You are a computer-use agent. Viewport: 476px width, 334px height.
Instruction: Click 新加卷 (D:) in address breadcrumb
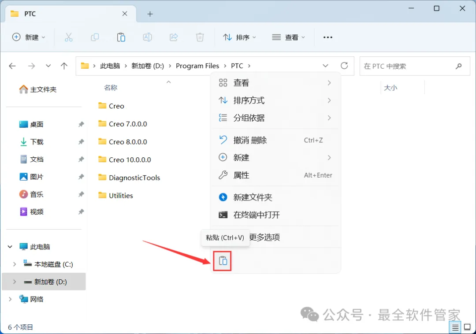click(x=148, y=66)
